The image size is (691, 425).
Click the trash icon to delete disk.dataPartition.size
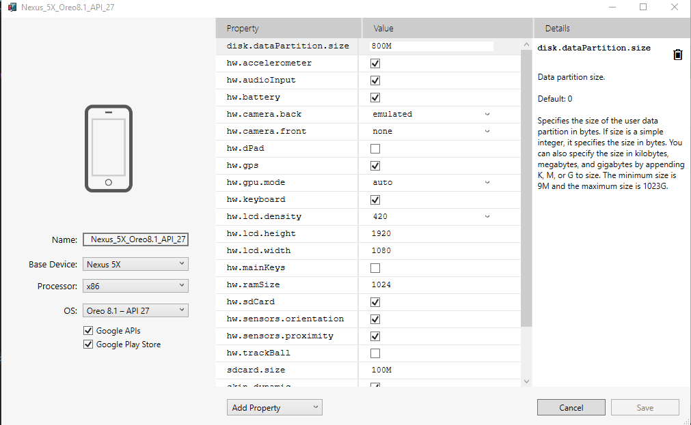pos(677,54)
